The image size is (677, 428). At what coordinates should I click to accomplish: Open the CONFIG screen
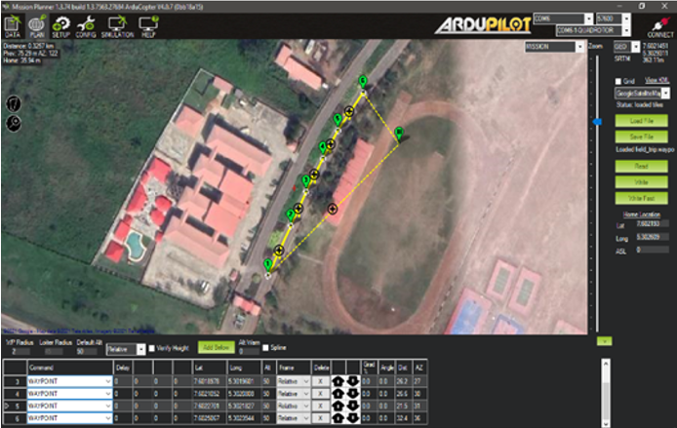[x=86, y=26]
